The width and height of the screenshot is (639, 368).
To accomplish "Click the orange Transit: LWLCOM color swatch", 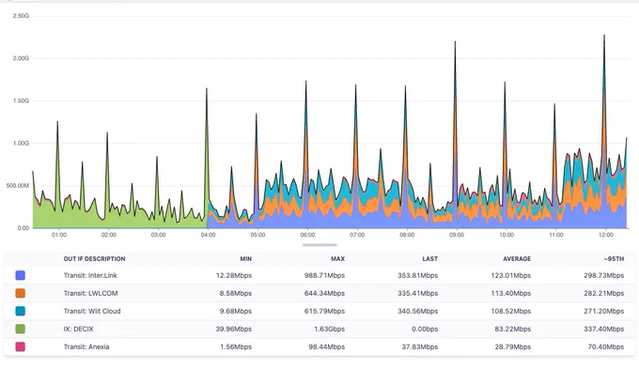I will tap(20, 294).
